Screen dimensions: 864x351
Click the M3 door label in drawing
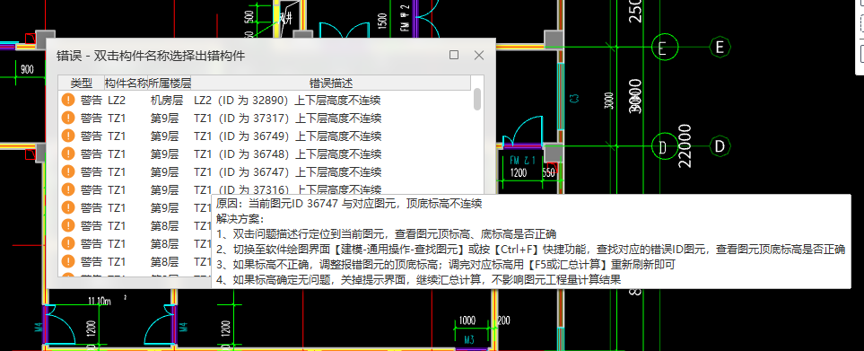(469, 340)
